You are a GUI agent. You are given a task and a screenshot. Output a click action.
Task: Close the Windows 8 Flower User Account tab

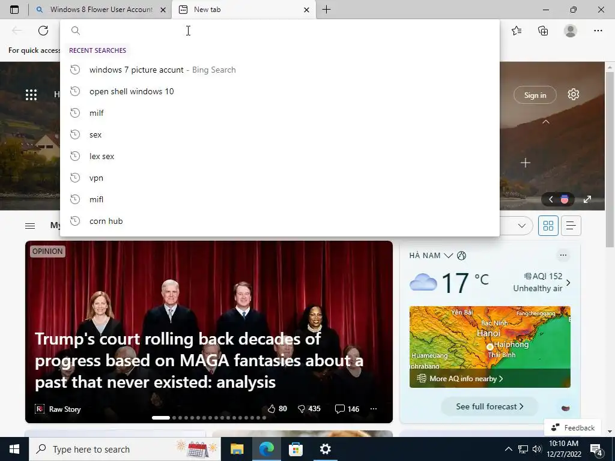point(163,10)
